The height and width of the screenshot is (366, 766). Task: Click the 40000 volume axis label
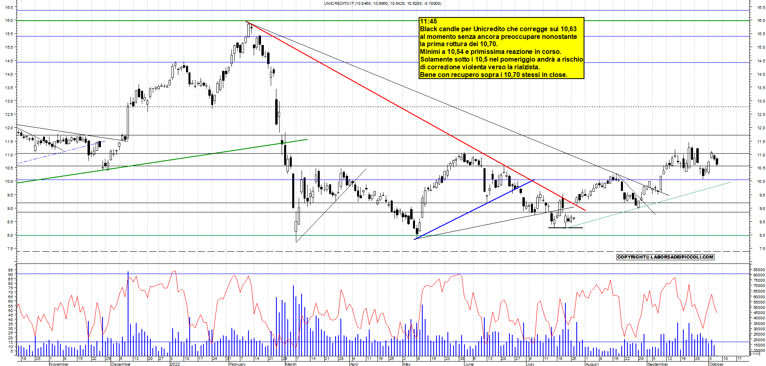click(759, 318)
